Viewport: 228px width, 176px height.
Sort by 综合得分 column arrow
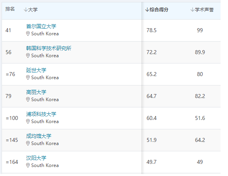(147, 10)
